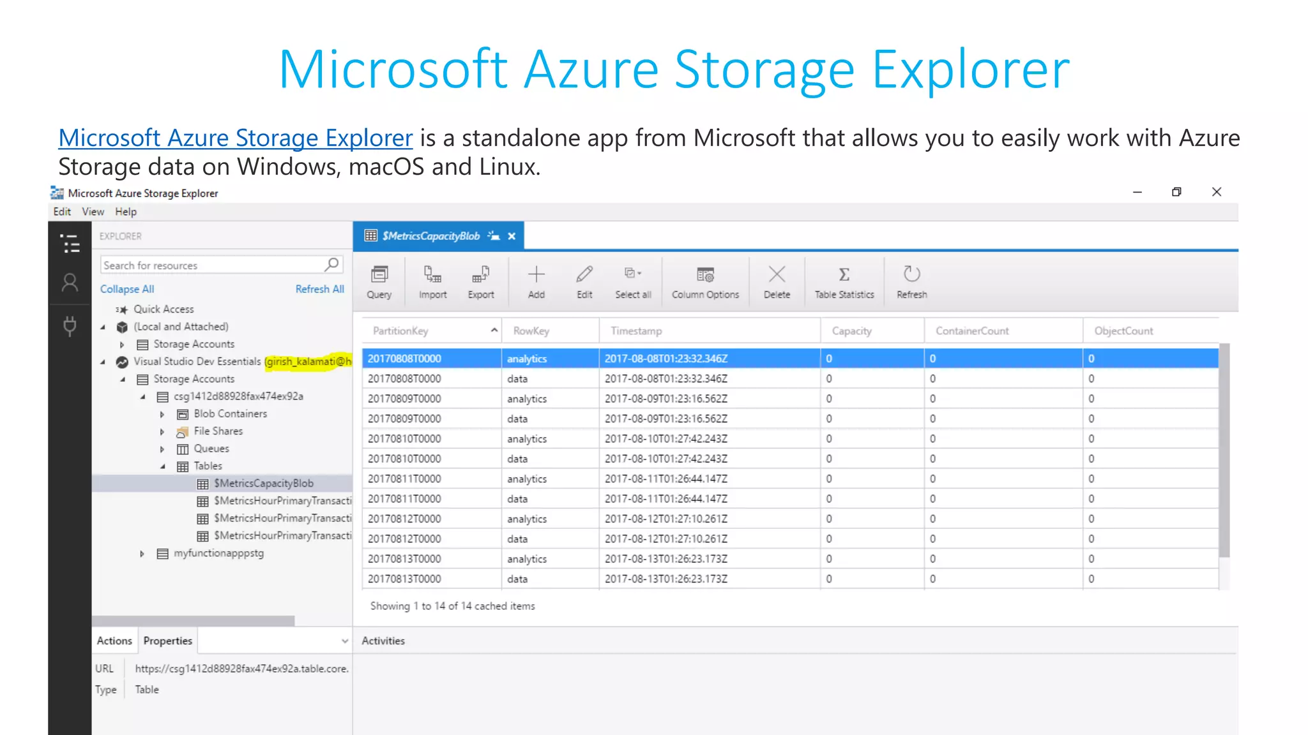Click the Queues node icon

[183, 449]
